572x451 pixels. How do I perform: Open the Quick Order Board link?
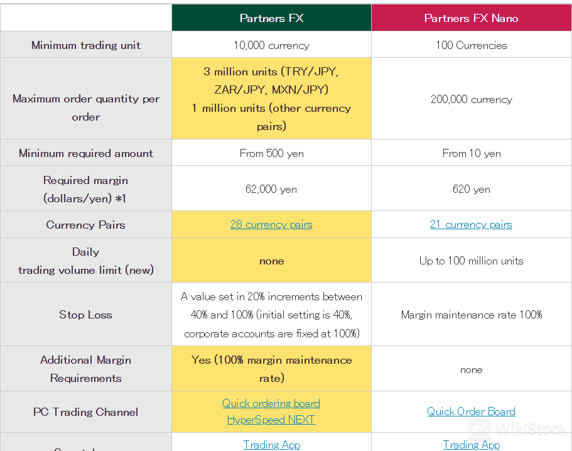471,411
